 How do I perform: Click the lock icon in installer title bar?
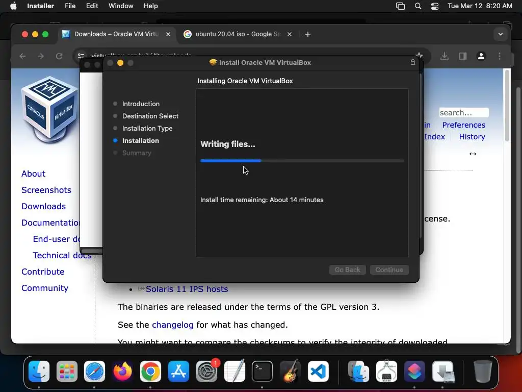click(x=413, y=62)
